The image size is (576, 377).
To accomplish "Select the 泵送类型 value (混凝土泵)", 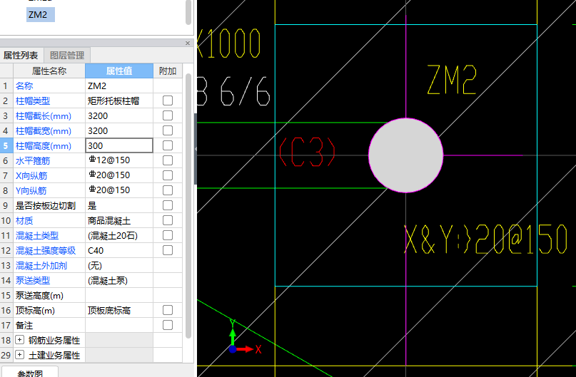I will tap(119, 281).
